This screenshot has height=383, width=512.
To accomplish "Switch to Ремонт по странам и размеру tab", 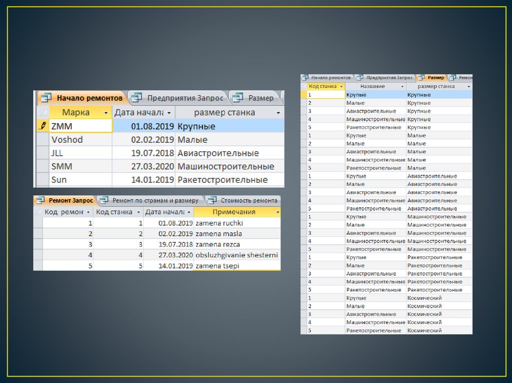I will tap(155, 201).
